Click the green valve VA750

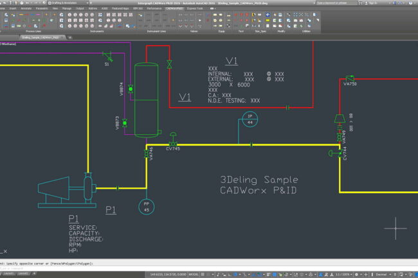(x=349, y=78)
